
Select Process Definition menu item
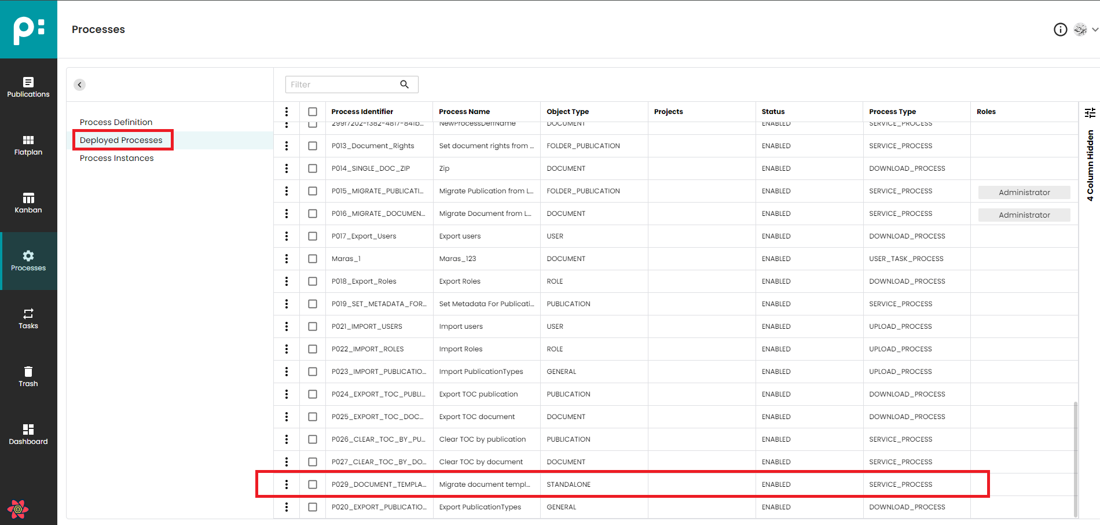click(116, 122)
